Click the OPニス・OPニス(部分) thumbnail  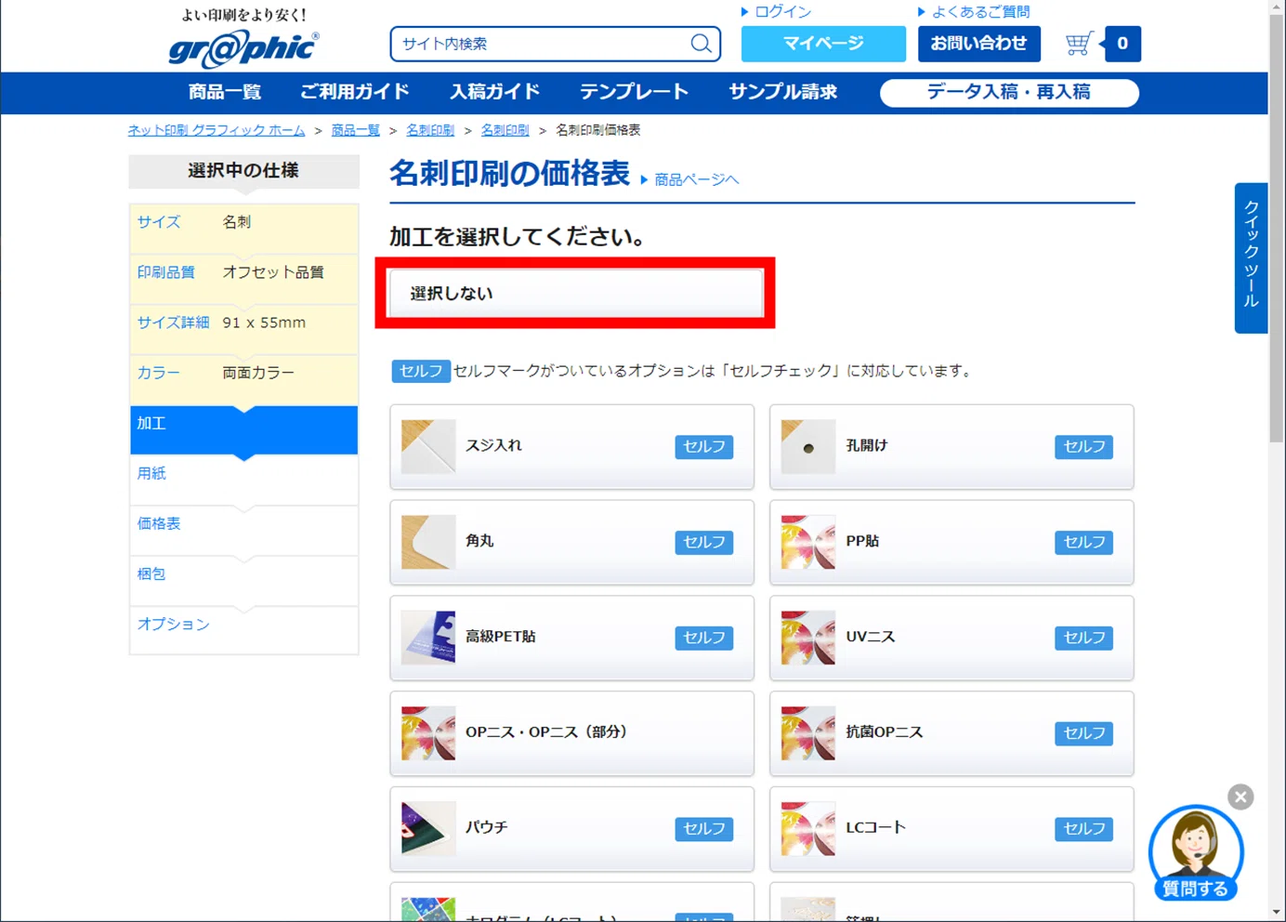coord(428,733)
